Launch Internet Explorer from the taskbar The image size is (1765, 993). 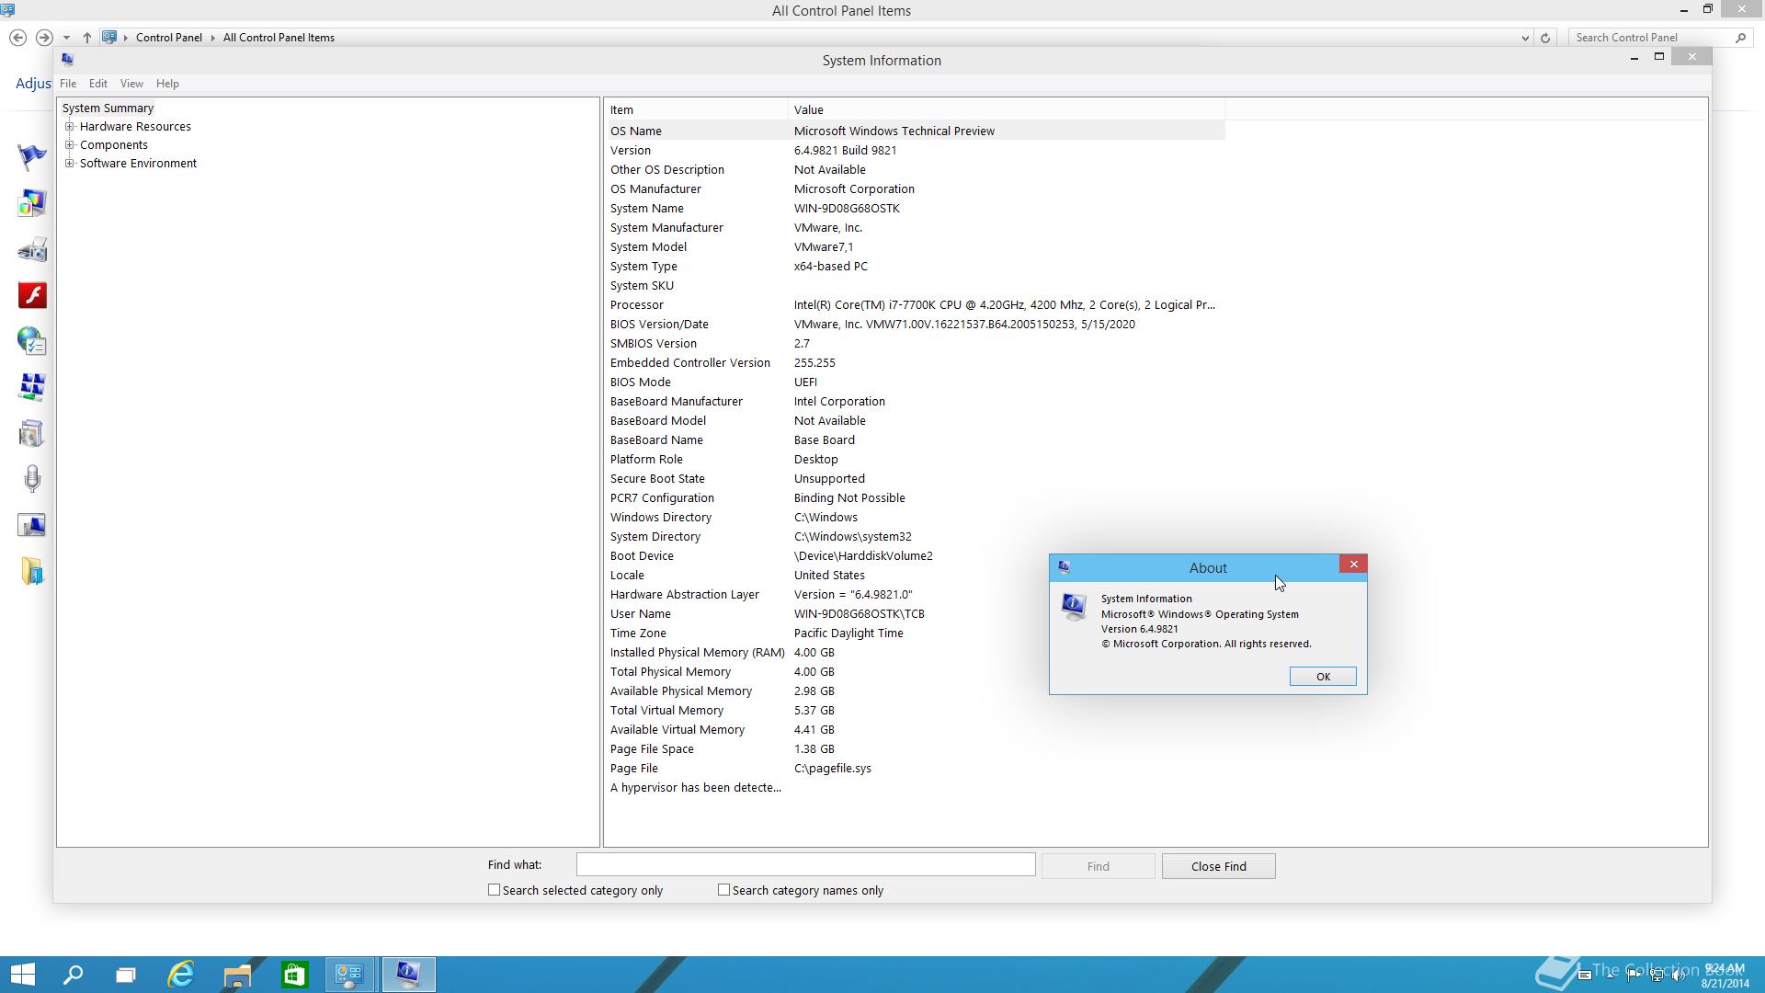(181, 975)
